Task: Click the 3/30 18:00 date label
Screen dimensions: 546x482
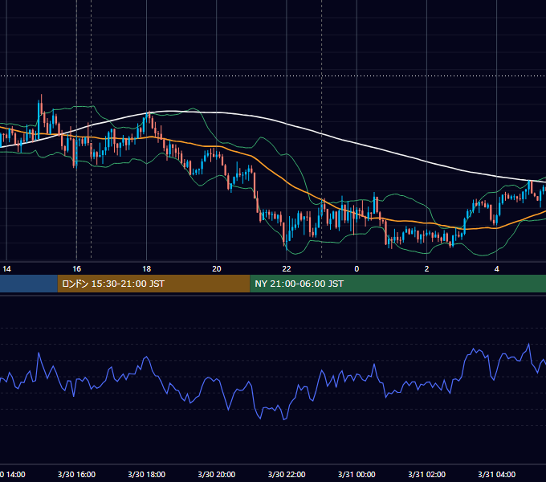Action: [147, 474]
